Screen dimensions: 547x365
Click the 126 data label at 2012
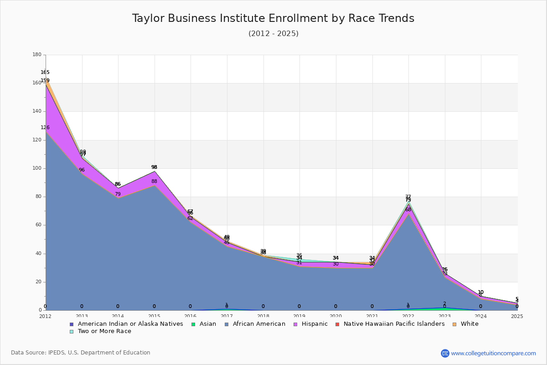[x=45, y=128]
